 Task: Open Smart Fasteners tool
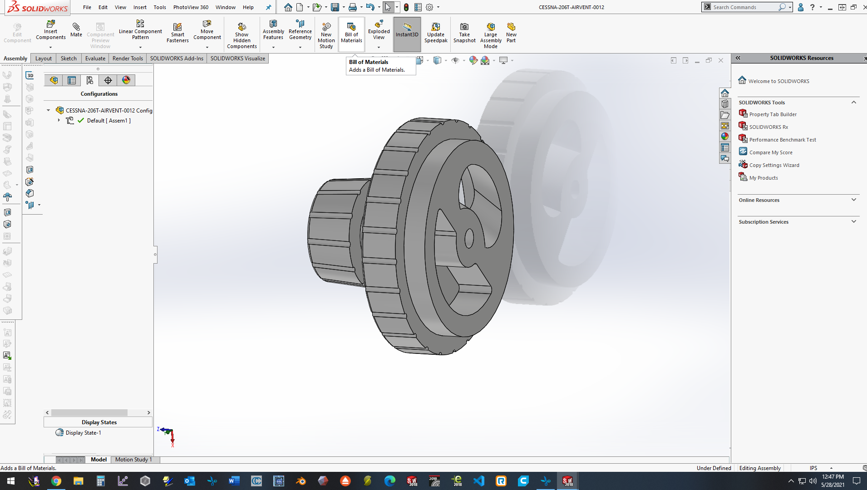click(177, 33)
